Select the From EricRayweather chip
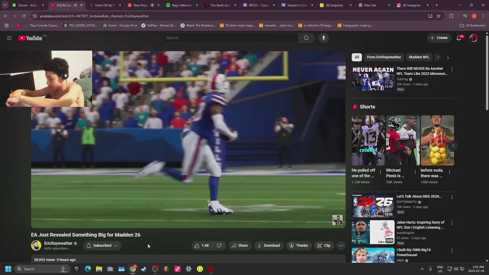The width and height of the screenshot is (489, 275). (384, 57)
